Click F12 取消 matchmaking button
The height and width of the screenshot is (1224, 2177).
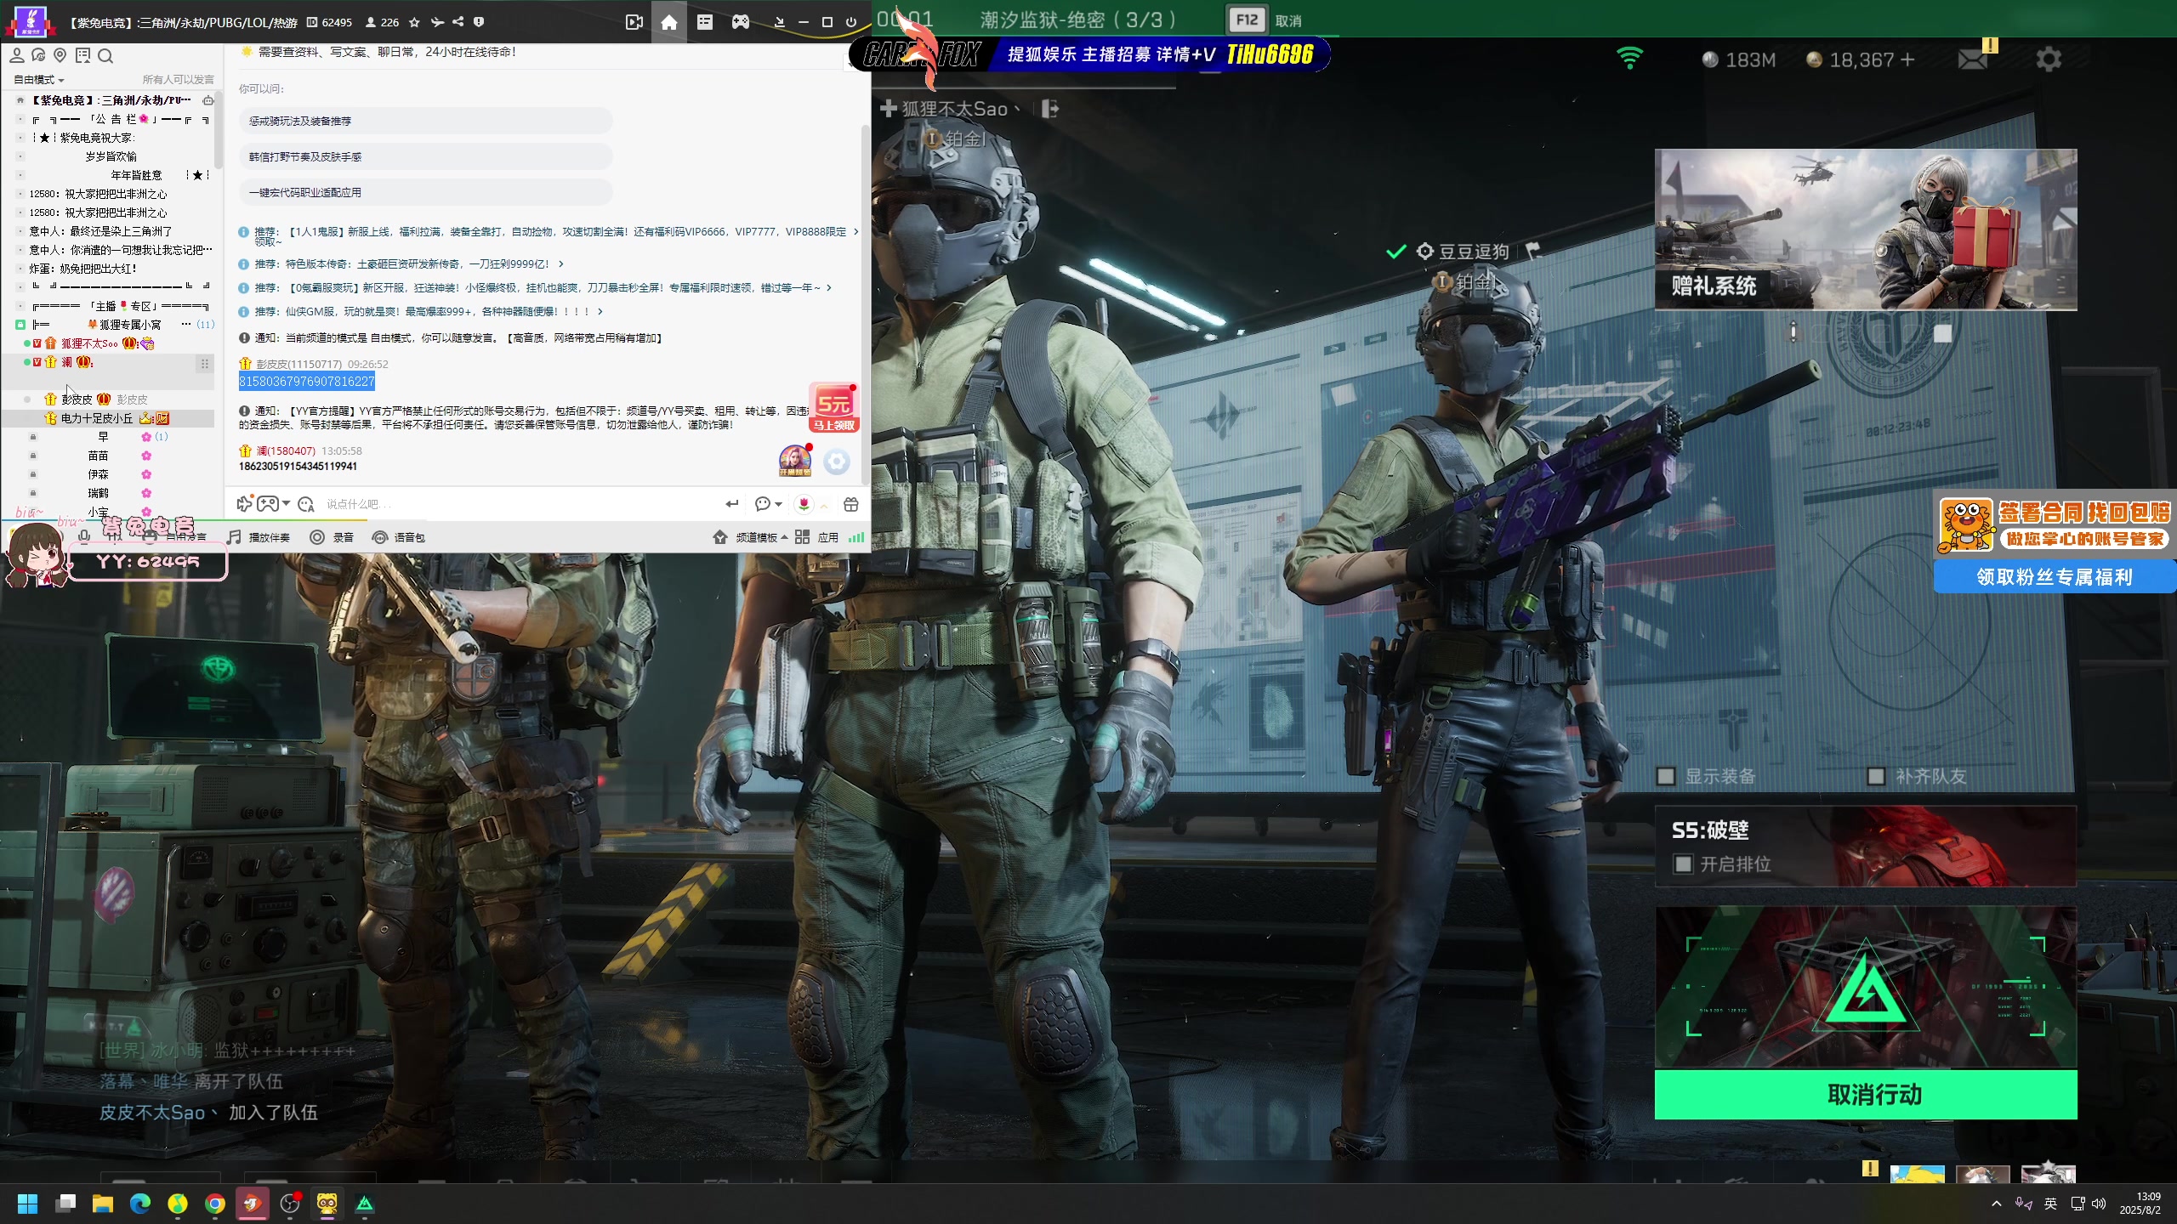click(1265, 20)
